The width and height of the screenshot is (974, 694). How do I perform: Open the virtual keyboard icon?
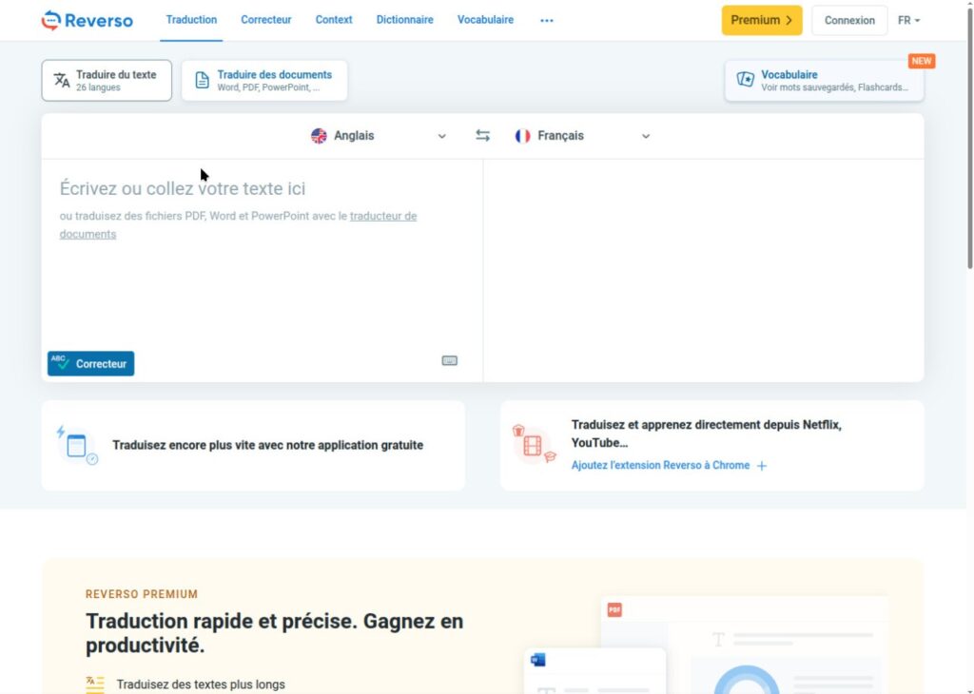450,360
